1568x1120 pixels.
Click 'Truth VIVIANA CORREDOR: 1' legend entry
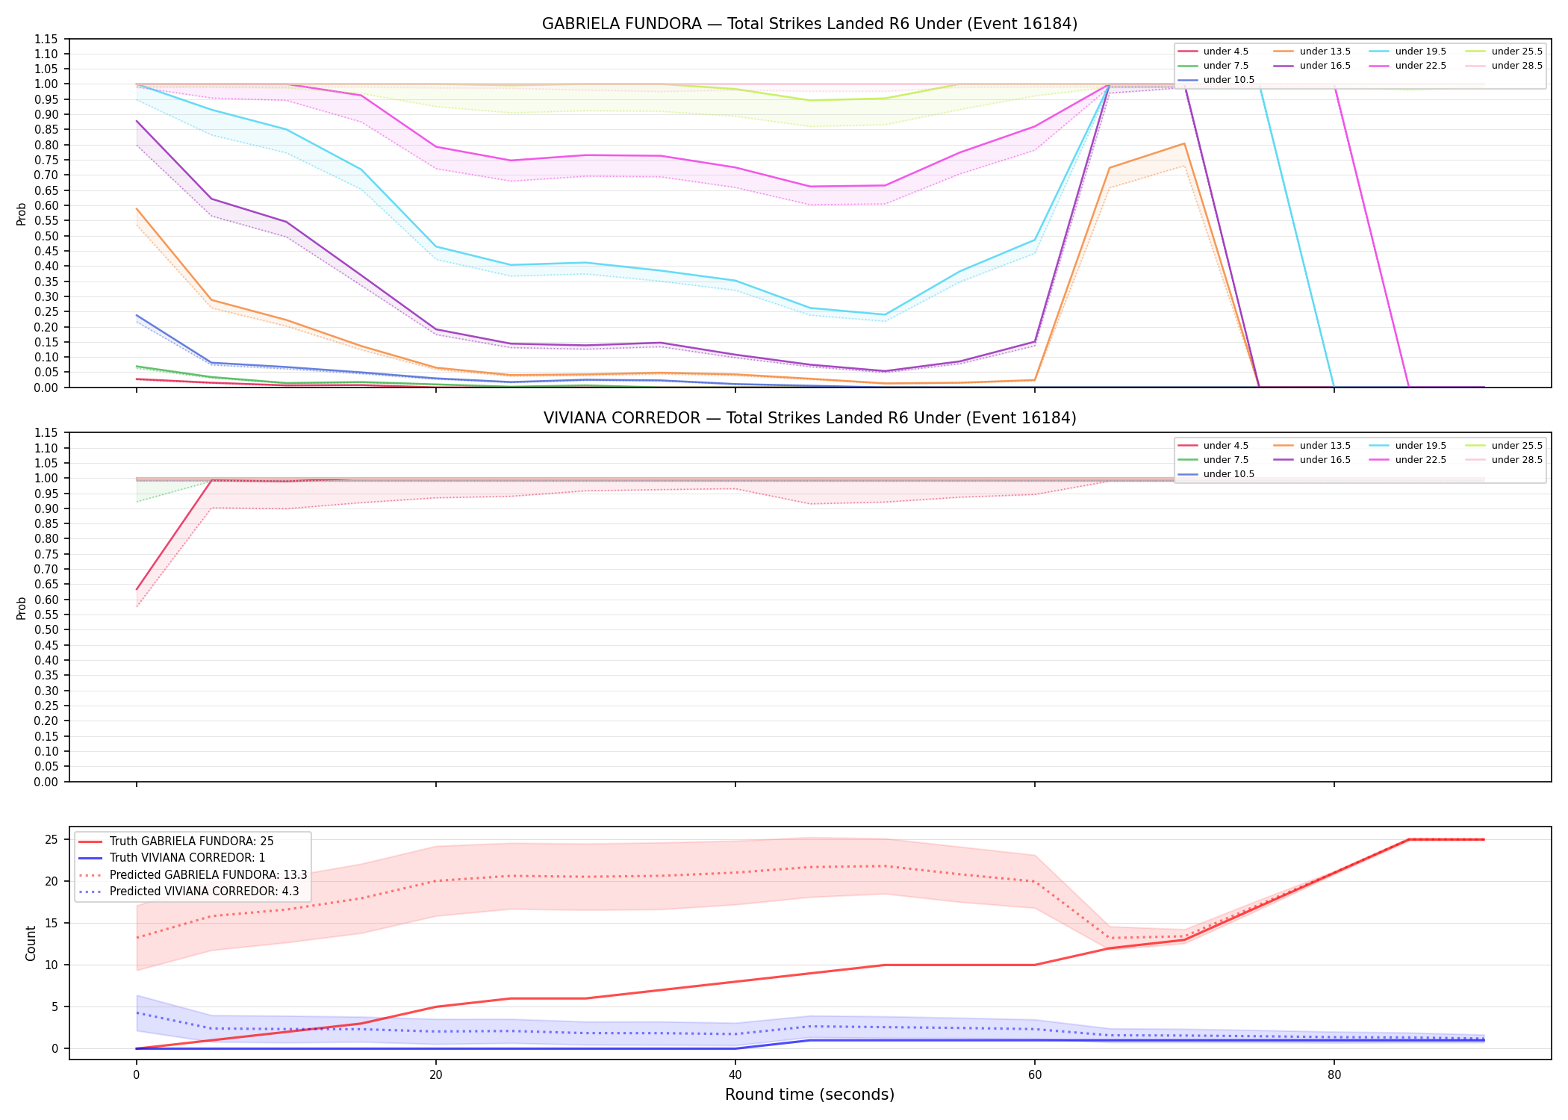point(172,858)
